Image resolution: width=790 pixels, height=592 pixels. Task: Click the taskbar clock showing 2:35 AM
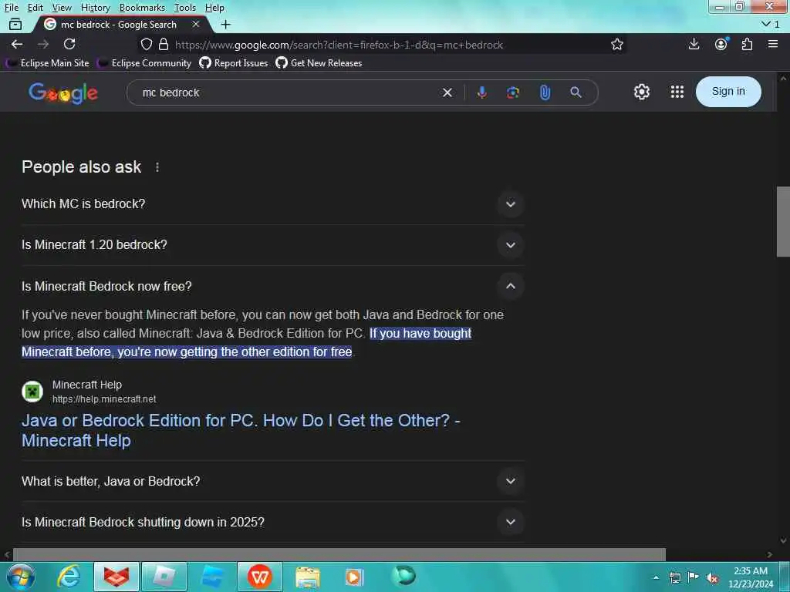click(751, 577)
